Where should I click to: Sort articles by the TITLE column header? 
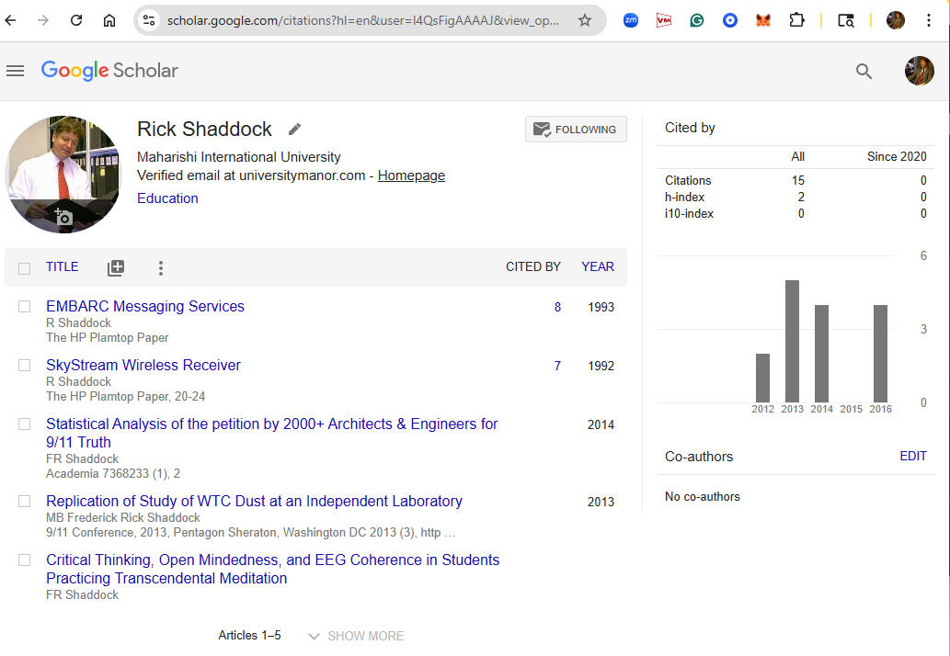click(63, 266)
